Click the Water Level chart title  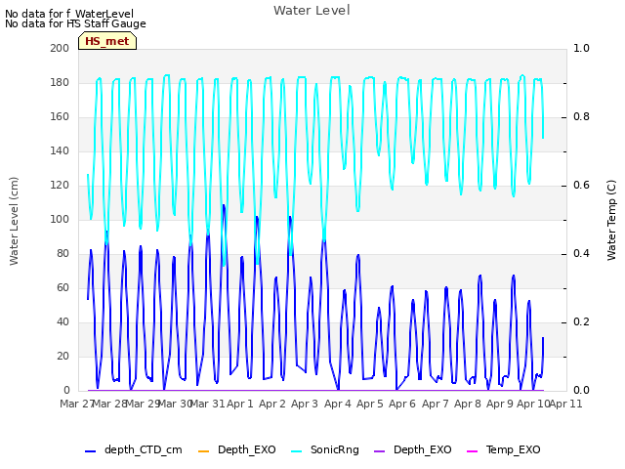pyautogui.click(x=312, y=10)
